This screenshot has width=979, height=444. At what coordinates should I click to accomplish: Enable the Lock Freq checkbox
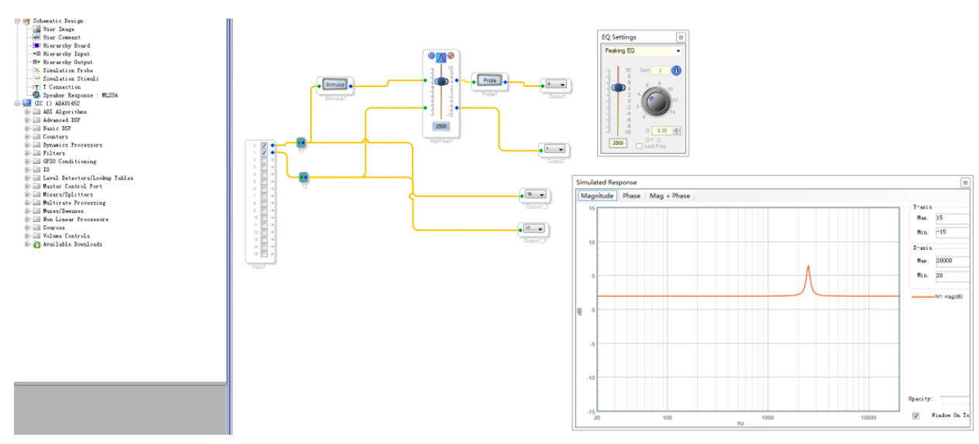click(x=639, y=145)
